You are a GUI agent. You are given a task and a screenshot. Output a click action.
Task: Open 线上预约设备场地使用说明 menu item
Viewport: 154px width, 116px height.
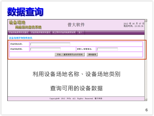point(64,33)
